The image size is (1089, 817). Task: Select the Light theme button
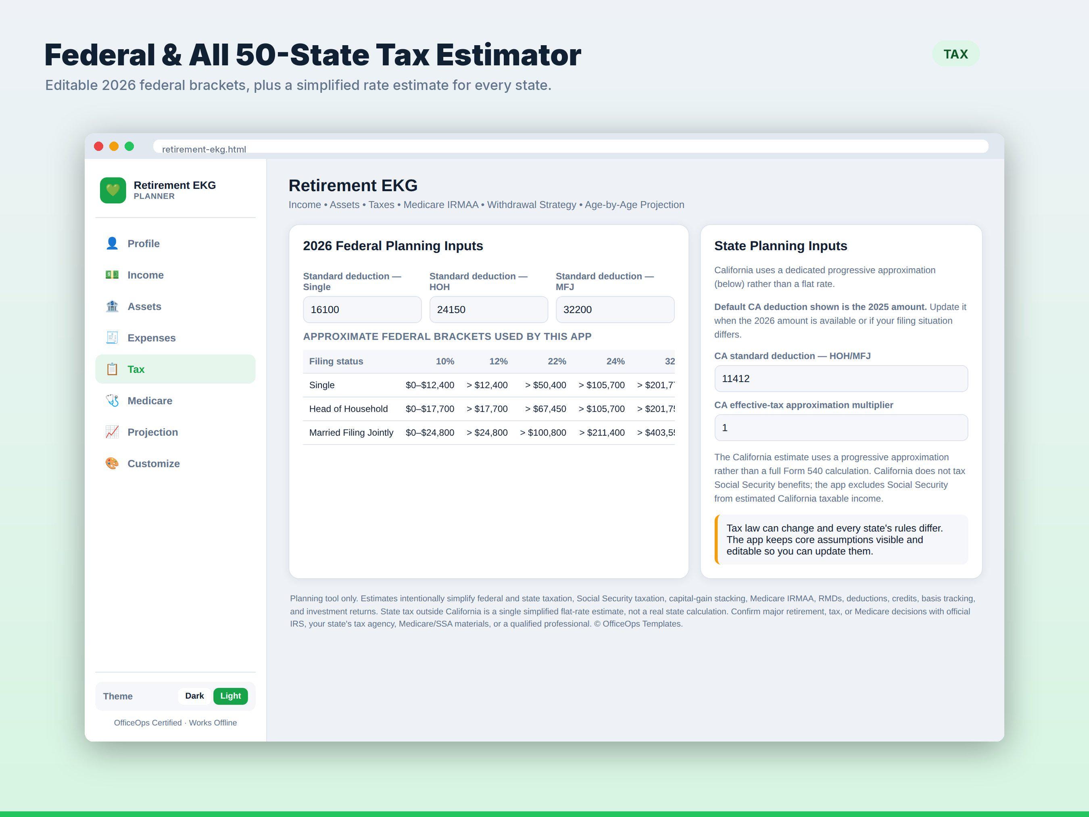click(x=230, y=696)
